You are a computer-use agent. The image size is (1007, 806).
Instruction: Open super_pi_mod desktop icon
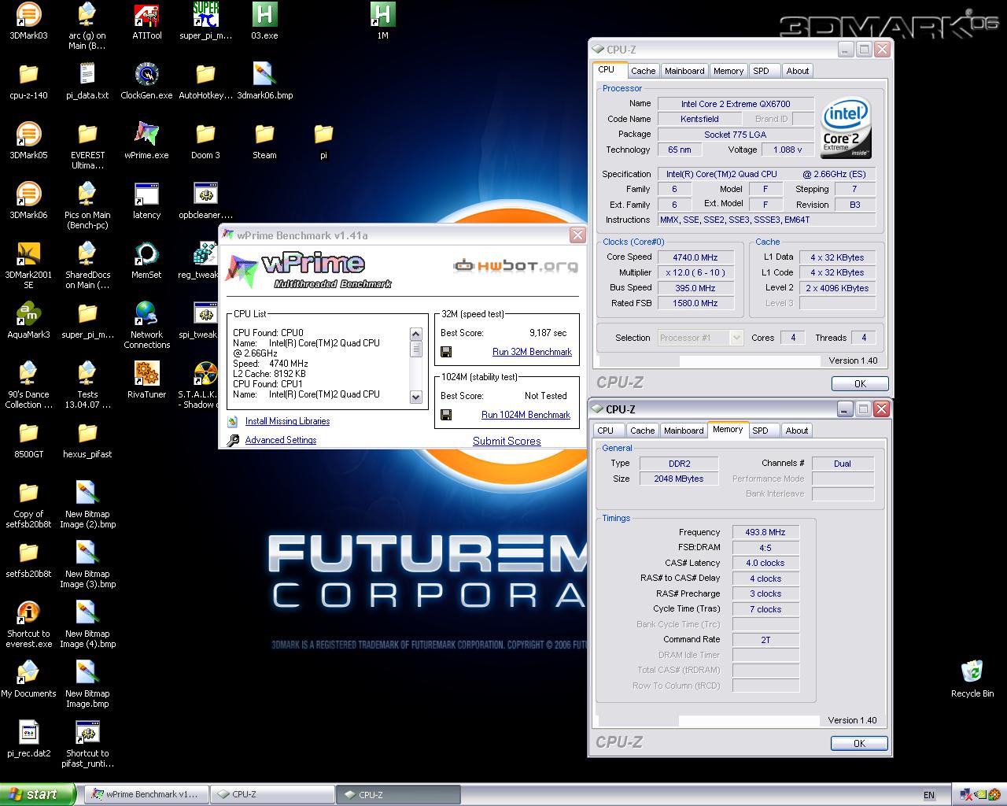click(x=205, y=21)
